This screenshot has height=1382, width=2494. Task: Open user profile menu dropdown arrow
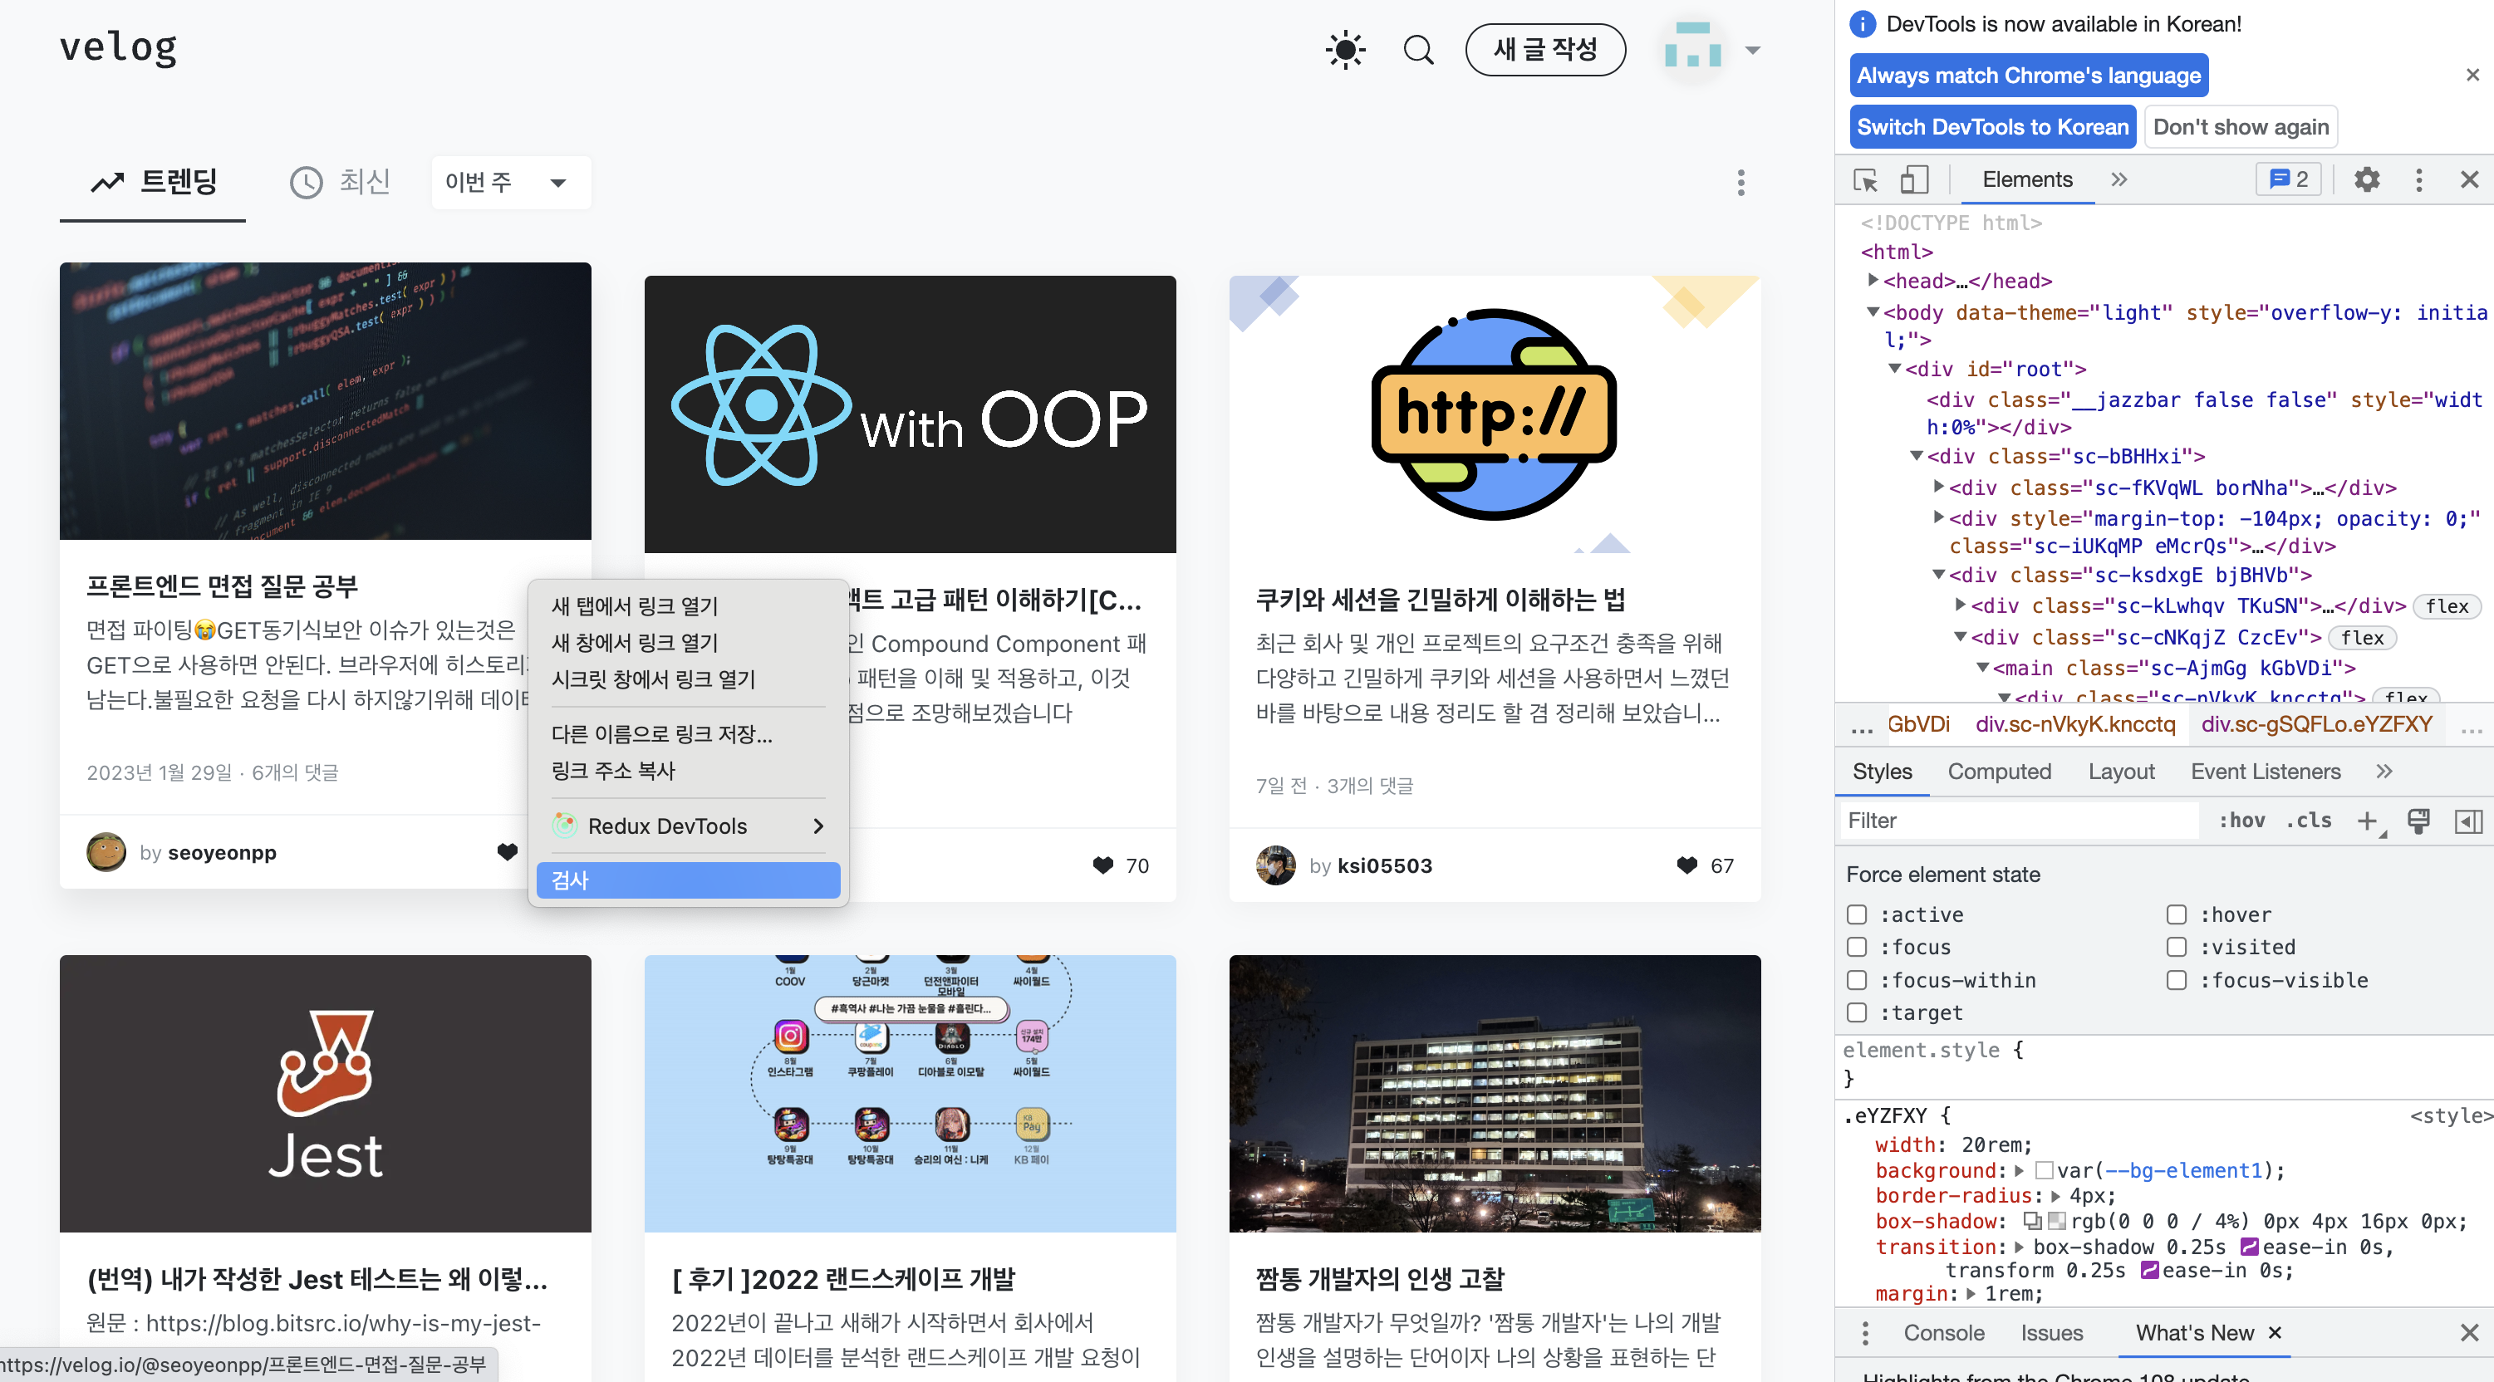point(1752,51)
